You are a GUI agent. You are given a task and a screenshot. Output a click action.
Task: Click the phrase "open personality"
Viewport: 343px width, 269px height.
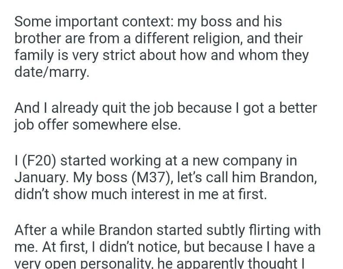click(x=92, y=263)
